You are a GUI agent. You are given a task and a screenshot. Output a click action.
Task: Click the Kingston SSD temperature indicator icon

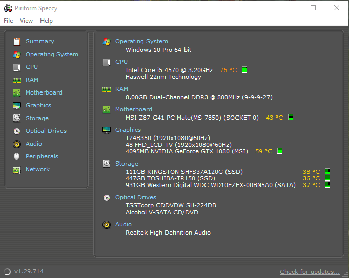pos(327,171)
